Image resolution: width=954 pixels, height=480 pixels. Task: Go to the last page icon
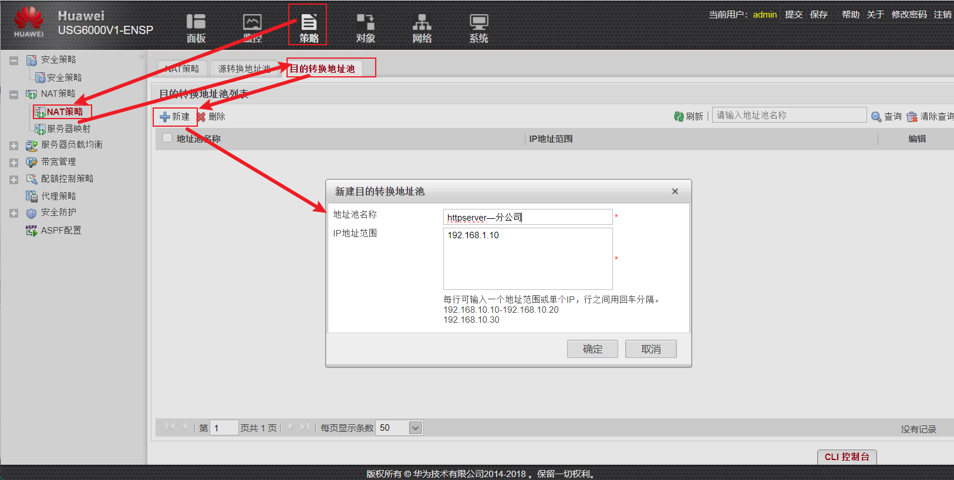[x=305, y=427]
